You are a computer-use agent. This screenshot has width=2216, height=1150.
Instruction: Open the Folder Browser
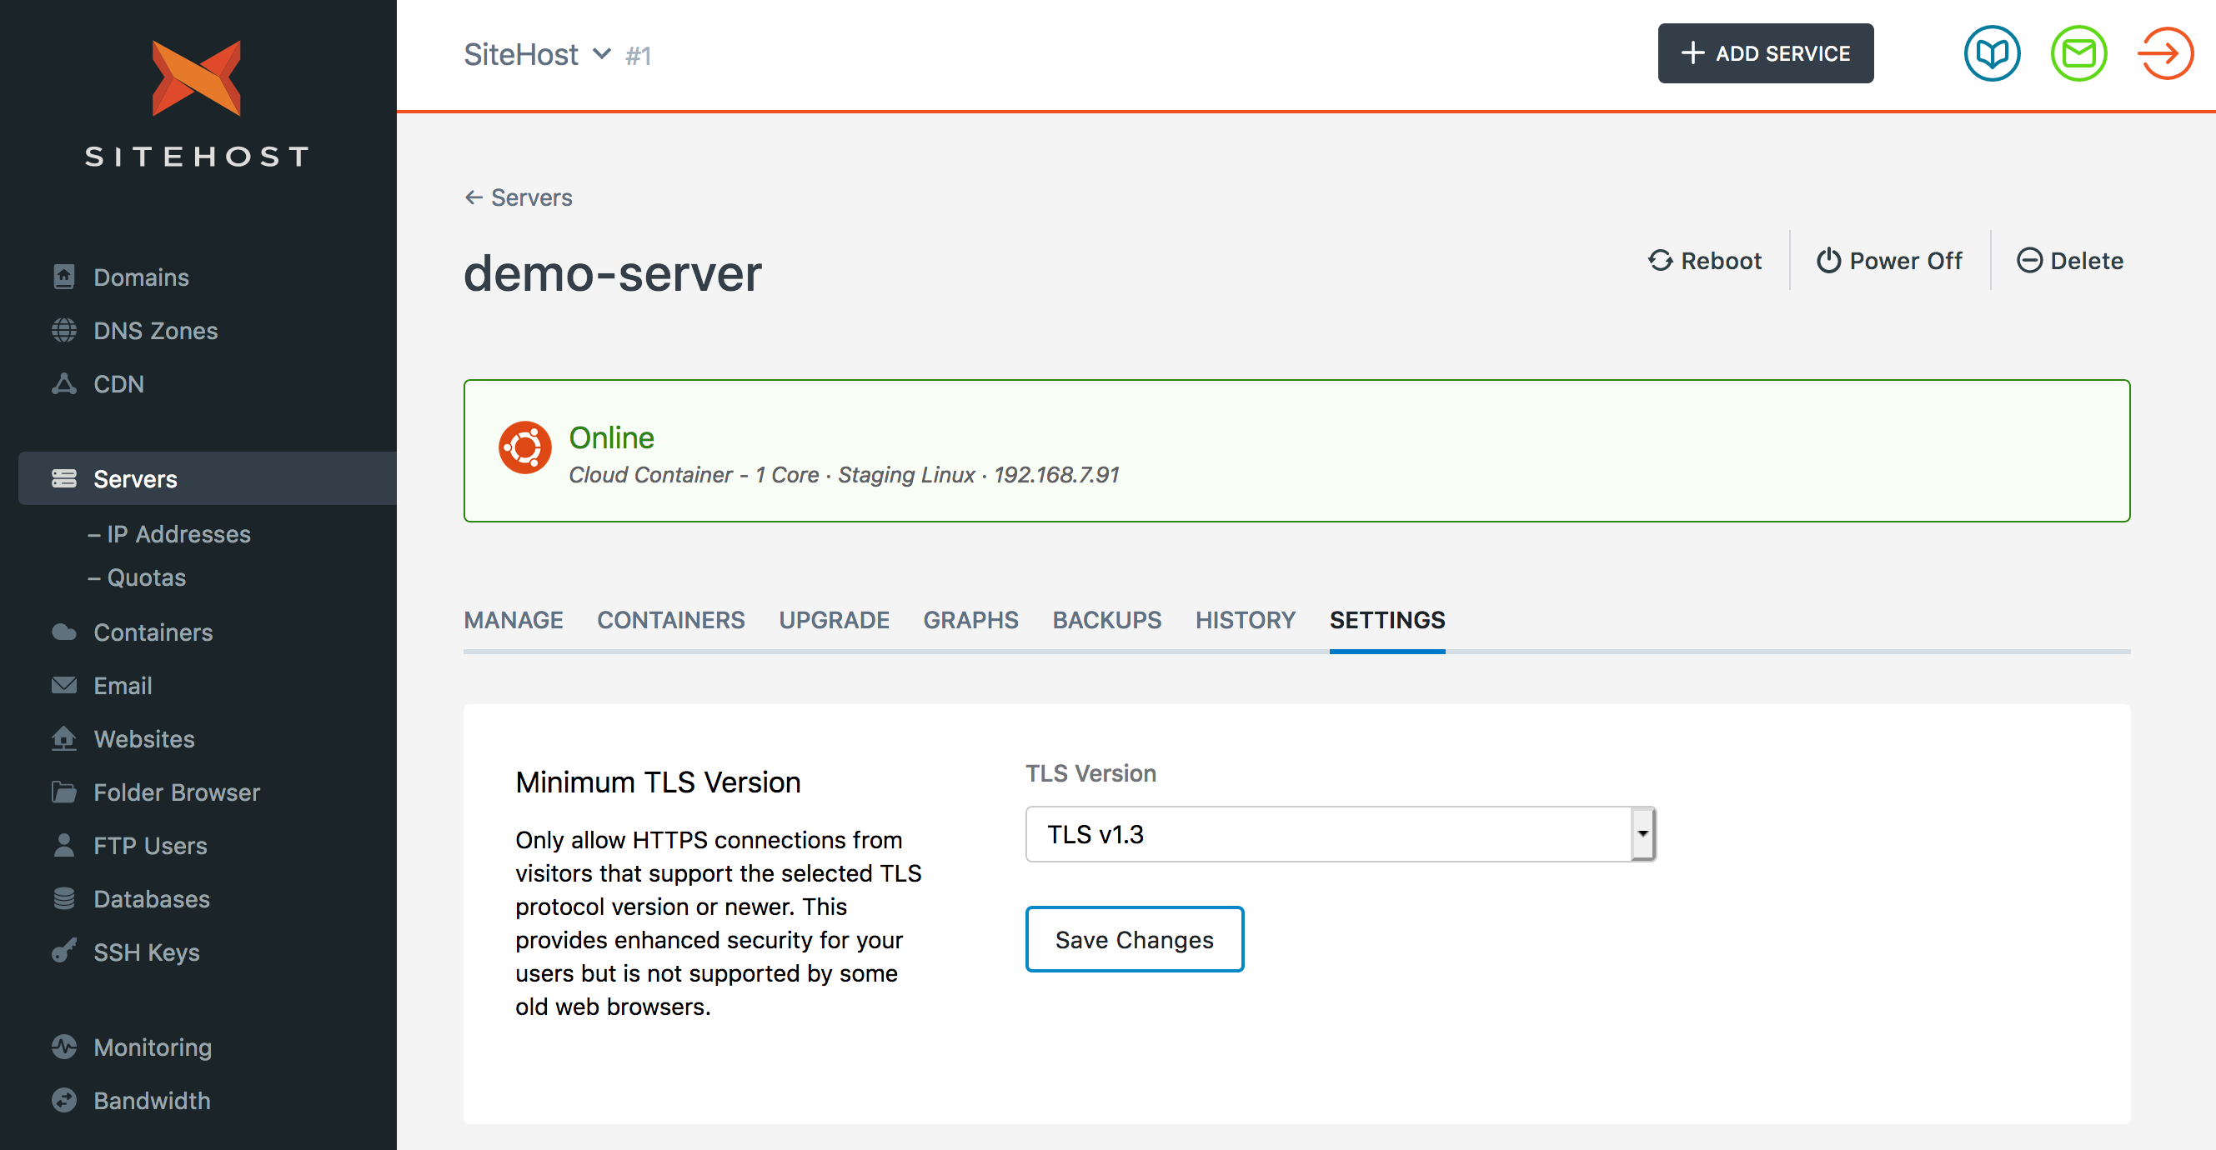175,792
